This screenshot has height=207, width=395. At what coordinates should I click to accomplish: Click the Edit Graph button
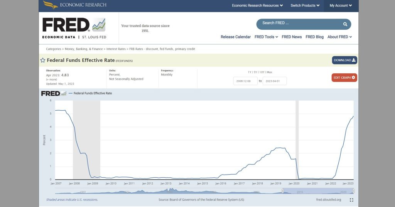point(344,77)
